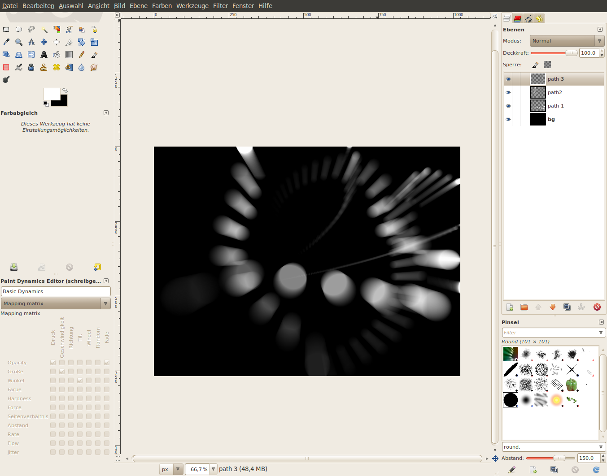Viewport: 607px width, 476px height.
Task: Toggle visibility of the bg layer
Action: [x=508, y=120]
